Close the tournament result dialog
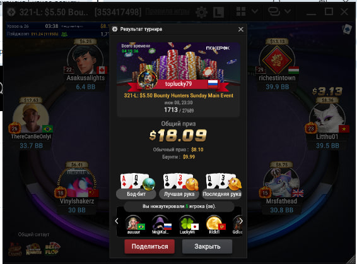 pyautogui.click(x=241, y=29)
